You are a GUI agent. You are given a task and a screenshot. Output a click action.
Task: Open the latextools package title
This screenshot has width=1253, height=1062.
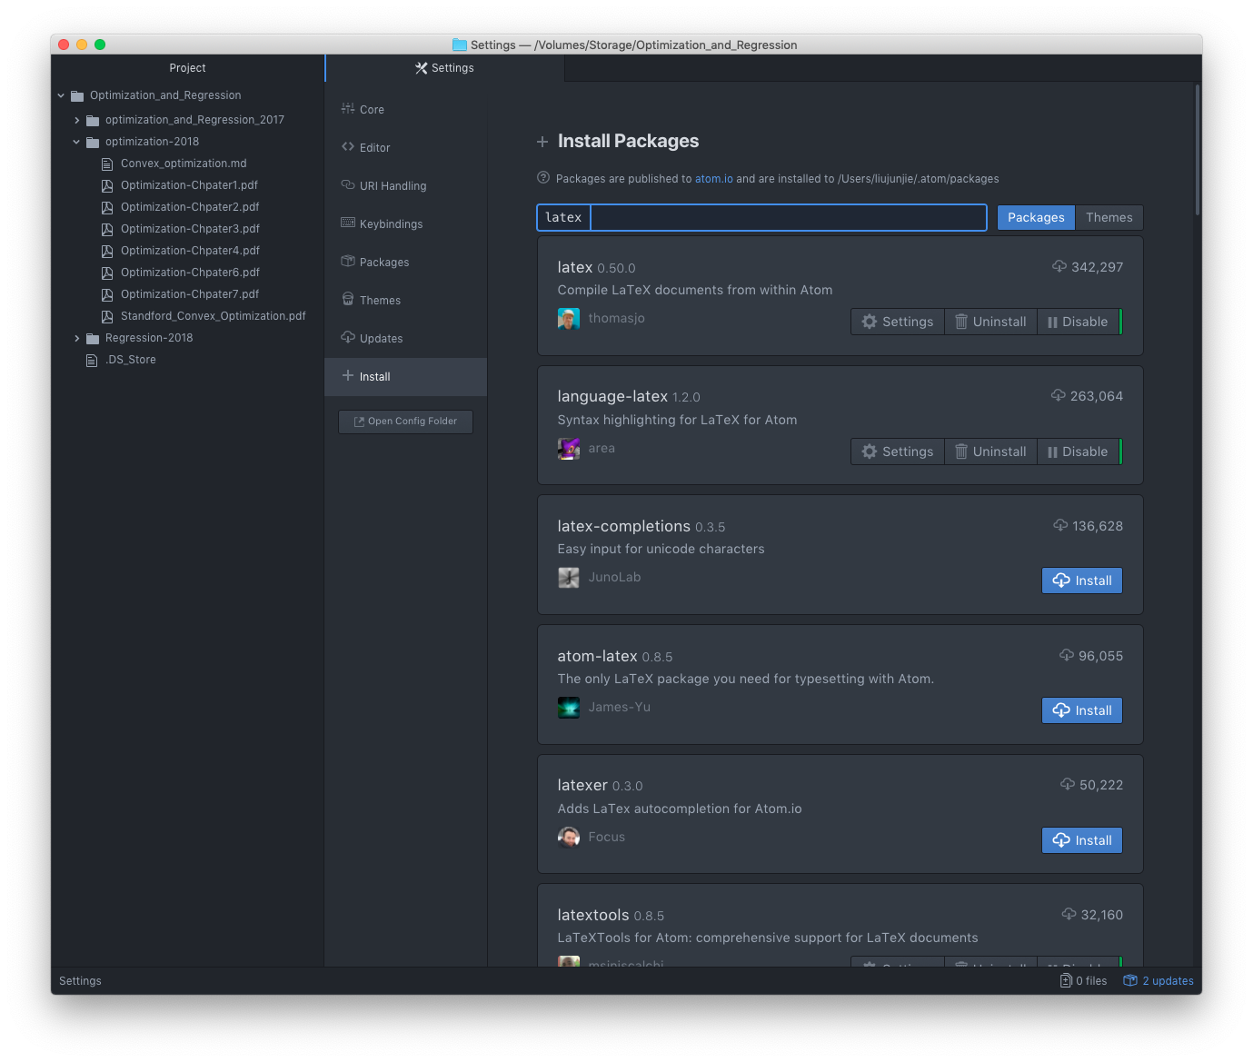pos(593,916)
